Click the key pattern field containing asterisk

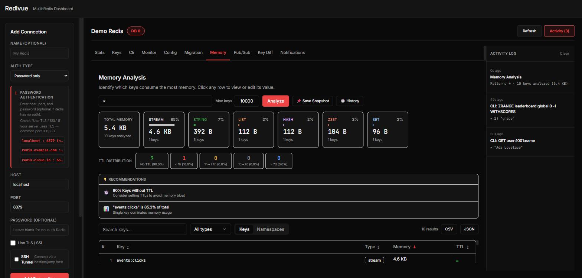tap(156, 101)
